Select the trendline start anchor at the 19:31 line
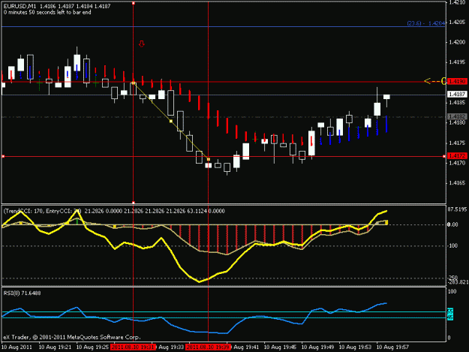Screen dimensions: 469x352 134,83
